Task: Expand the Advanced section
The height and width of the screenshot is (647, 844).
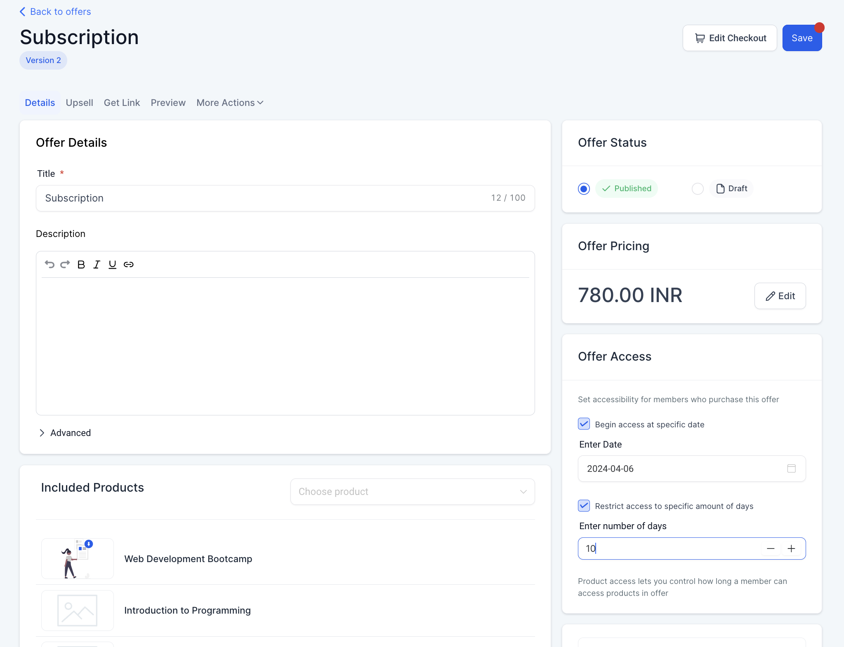Action: [x=65, y=433]
